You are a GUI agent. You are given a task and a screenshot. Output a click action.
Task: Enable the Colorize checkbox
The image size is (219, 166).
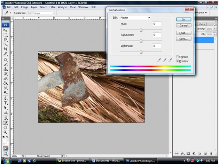pyautogui.click(x=177, y=57)
